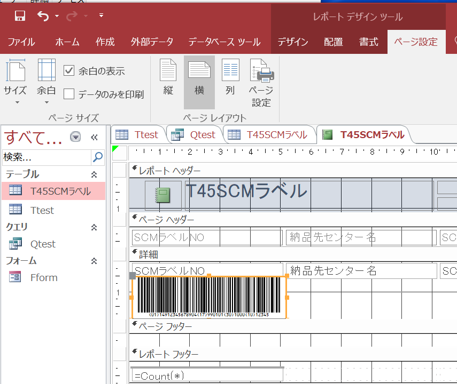
Task: Click the Qtest tab query icon
Action: [x=177, y=135]
